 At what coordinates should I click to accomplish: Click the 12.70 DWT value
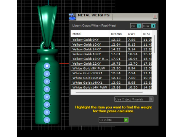click(x=133, y=64)
